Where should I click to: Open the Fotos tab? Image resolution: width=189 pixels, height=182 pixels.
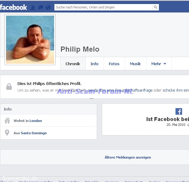click(x=114, y=64)
